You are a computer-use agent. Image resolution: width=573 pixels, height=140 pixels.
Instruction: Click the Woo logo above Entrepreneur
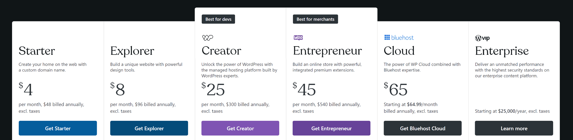coord(298,38)
